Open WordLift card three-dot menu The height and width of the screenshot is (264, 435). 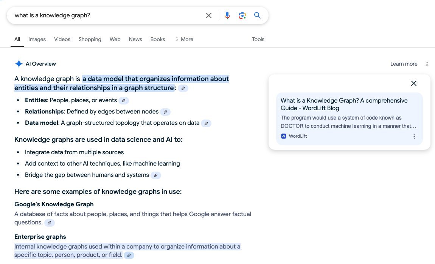(414, 137)
